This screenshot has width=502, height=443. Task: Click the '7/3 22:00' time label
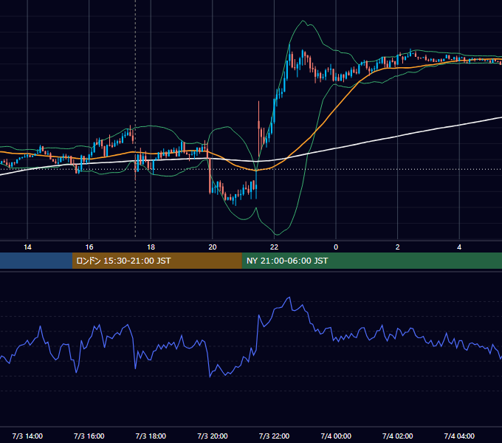[274, 436]
